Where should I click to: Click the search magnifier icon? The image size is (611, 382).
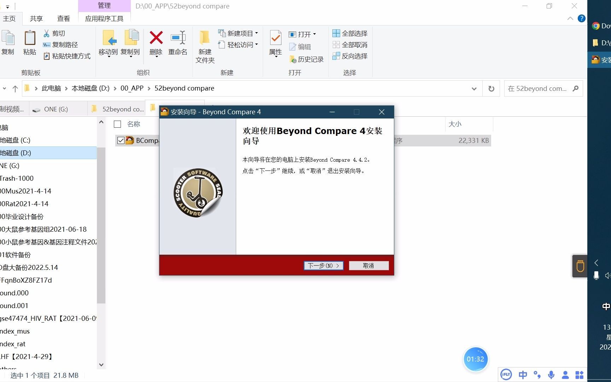[576, 88]
